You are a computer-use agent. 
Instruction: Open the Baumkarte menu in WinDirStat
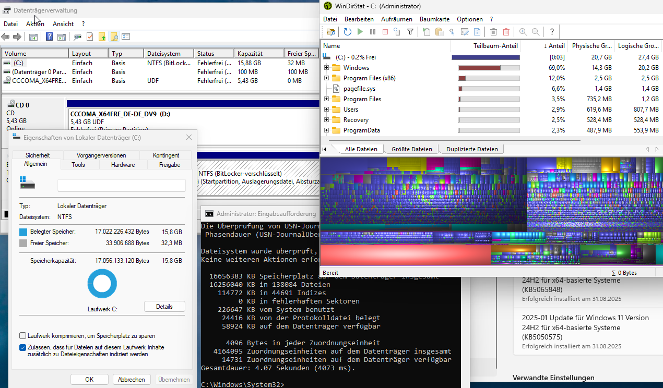[434, 19]
